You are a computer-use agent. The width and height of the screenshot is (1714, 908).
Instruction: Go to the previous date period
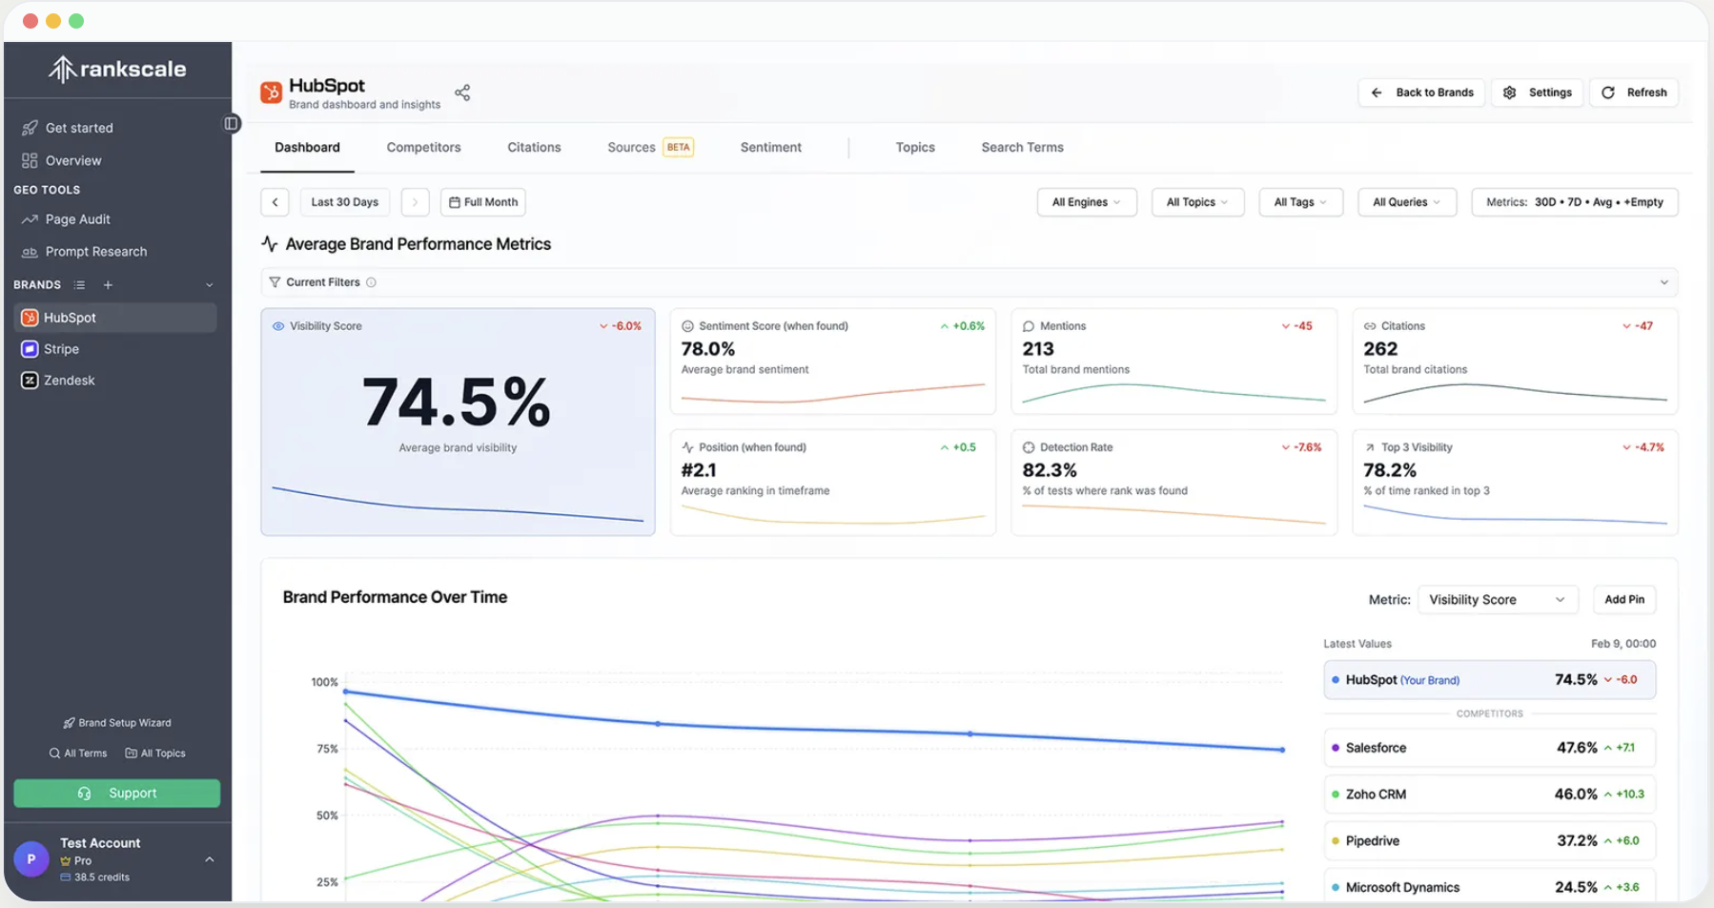click(275, 202)
